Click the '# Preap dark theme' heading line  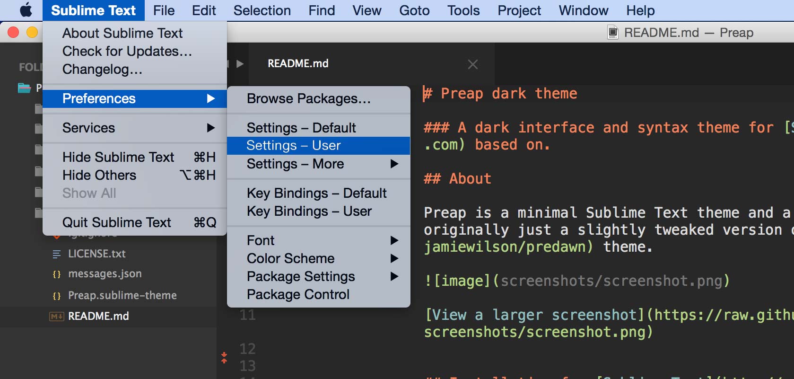500,94
